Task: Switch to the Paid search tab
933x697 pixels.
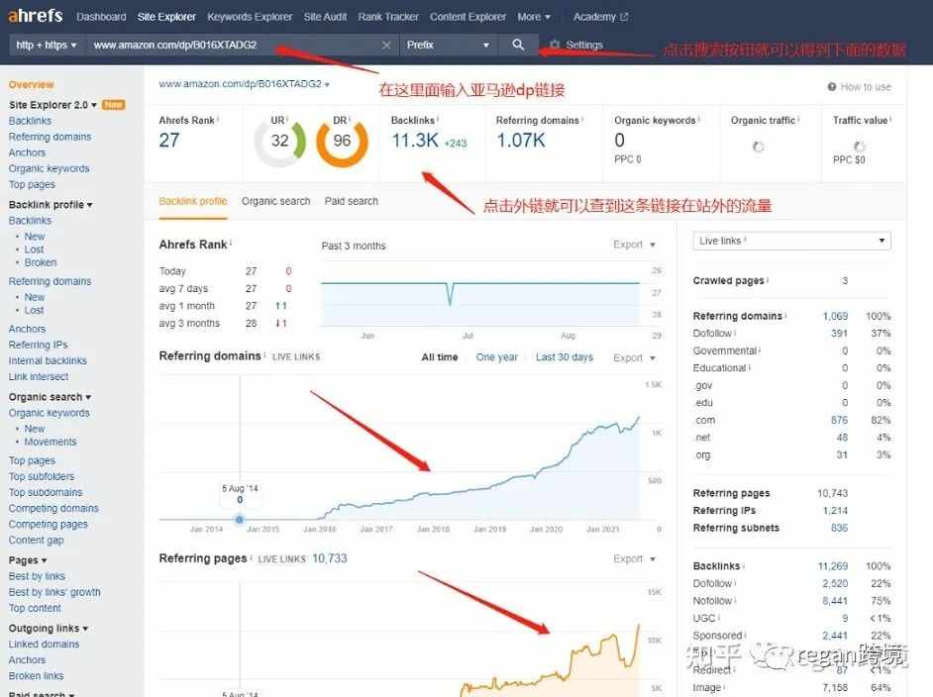Action: point(351,201)
